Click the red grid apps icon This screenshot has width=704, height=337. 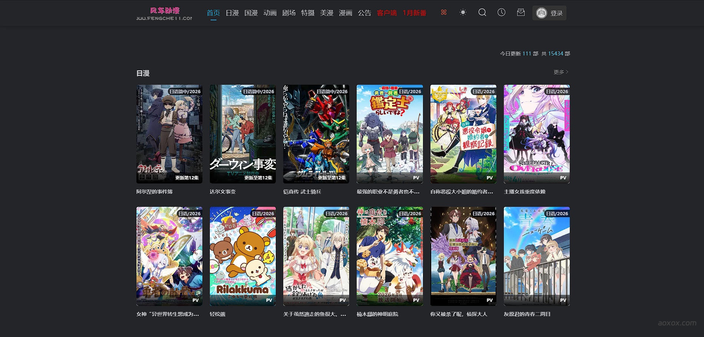pyautogui.click(x=443, y=13)
